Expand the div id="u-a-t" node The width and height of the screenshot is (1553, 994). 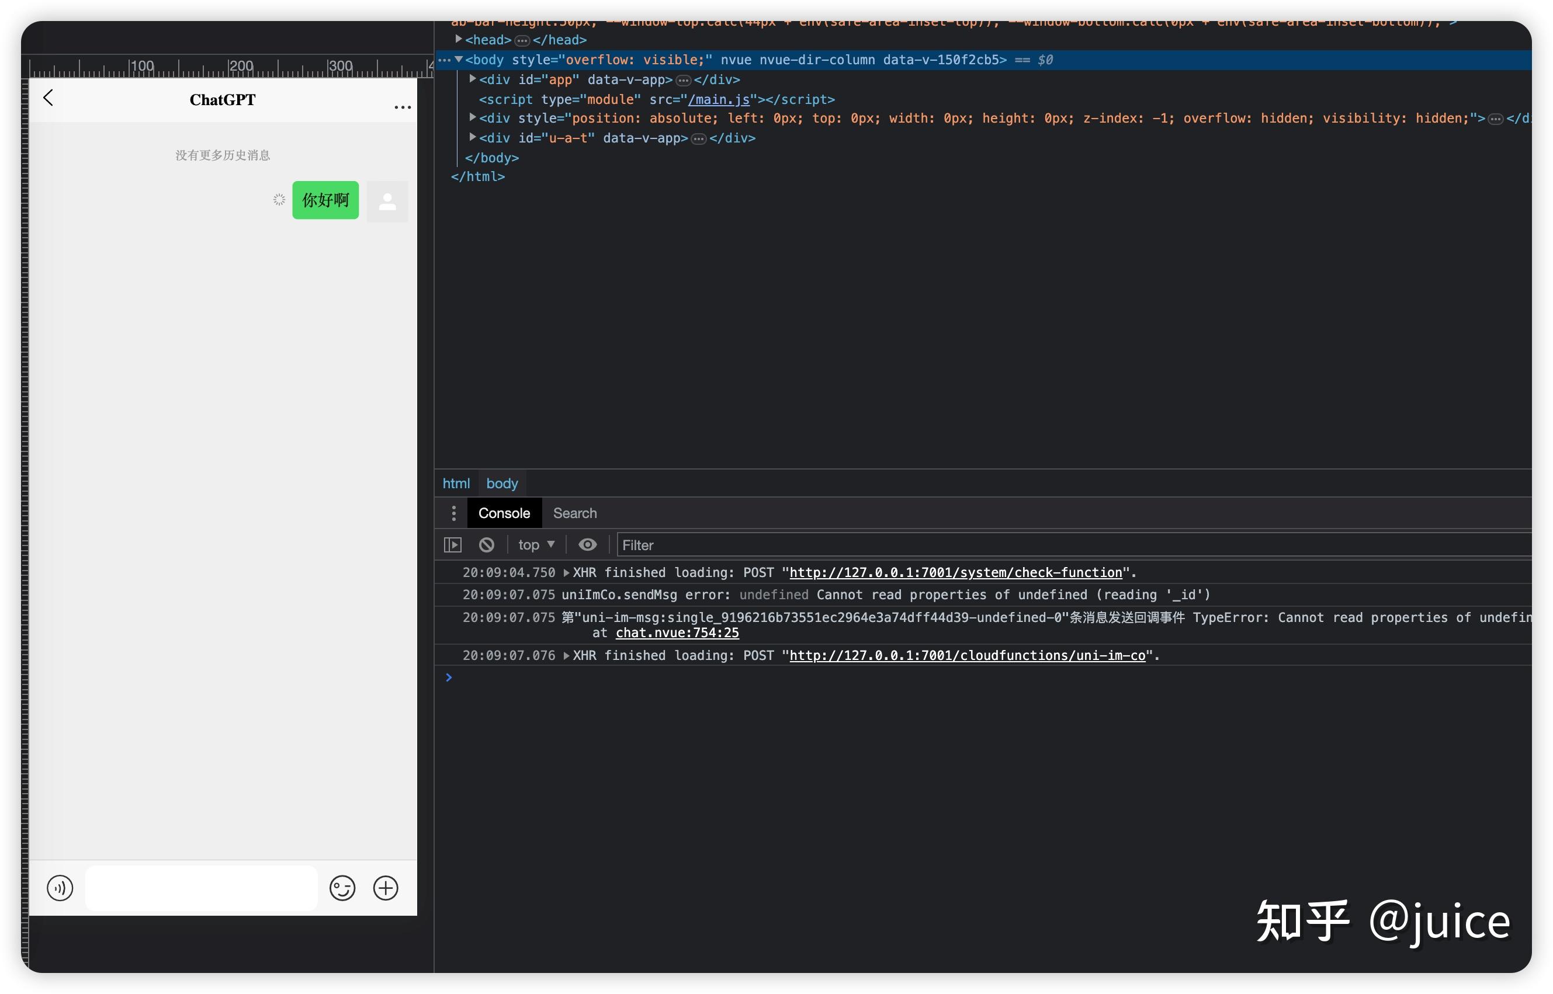(473, 137)
